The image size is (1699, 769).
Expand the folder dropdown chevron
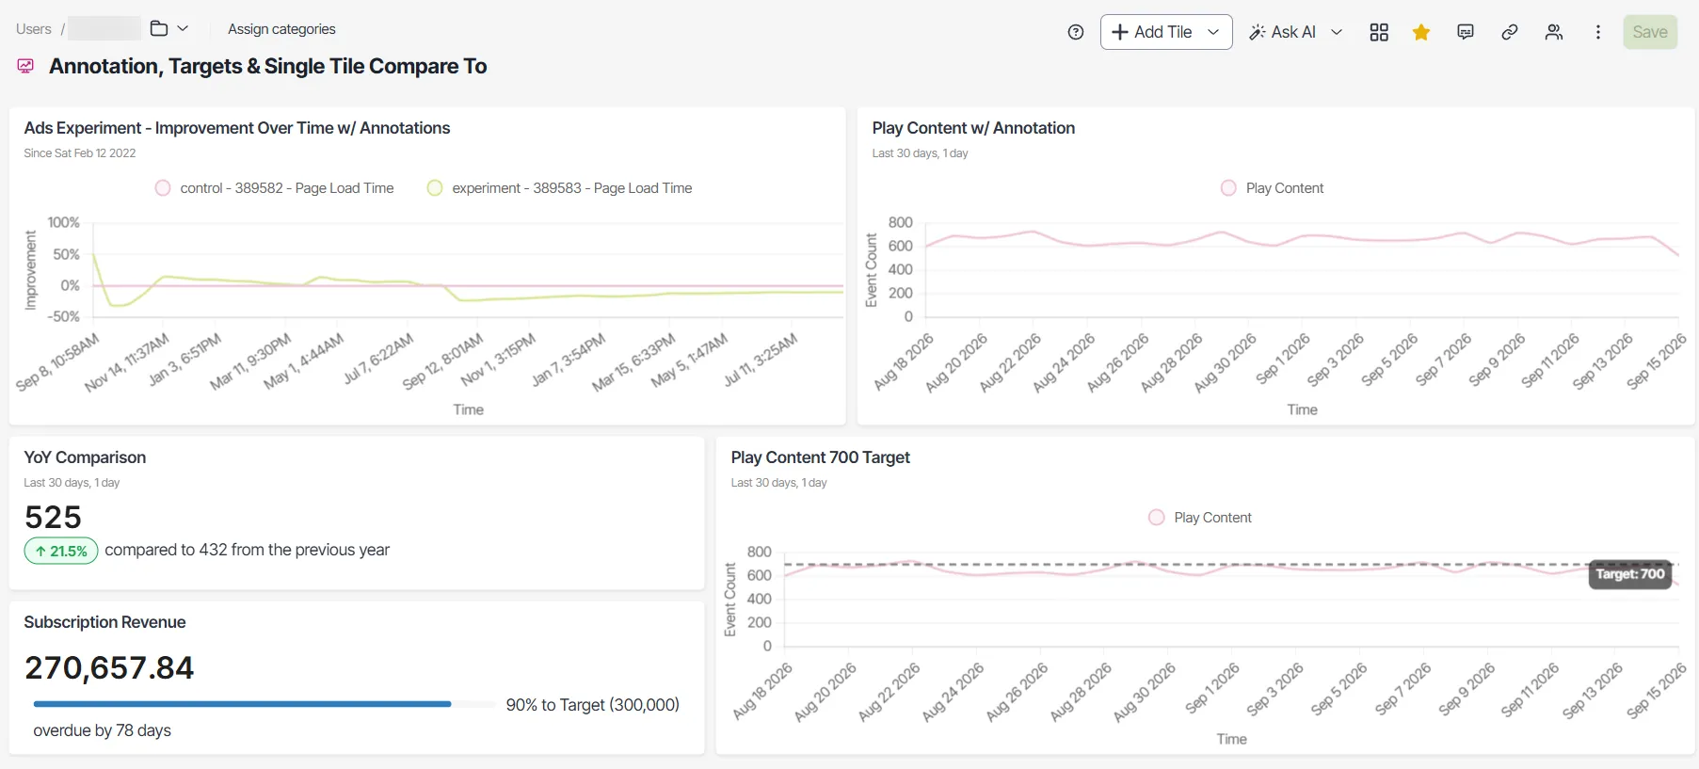pos(183,28)
